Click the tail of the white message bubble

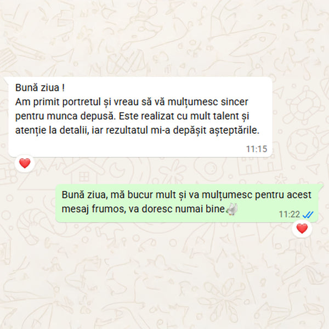[x=6, y=80]
